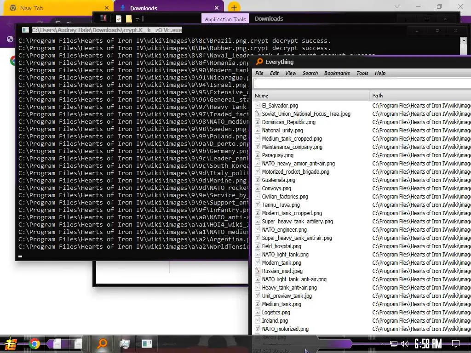This screenshot has height=353, width=471.
Task: Click the file icon next to Convoys.png
Action: 258,188
